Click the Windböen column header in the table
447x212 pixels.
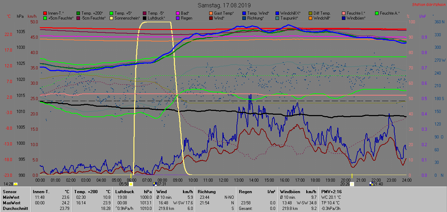[290, 192]
